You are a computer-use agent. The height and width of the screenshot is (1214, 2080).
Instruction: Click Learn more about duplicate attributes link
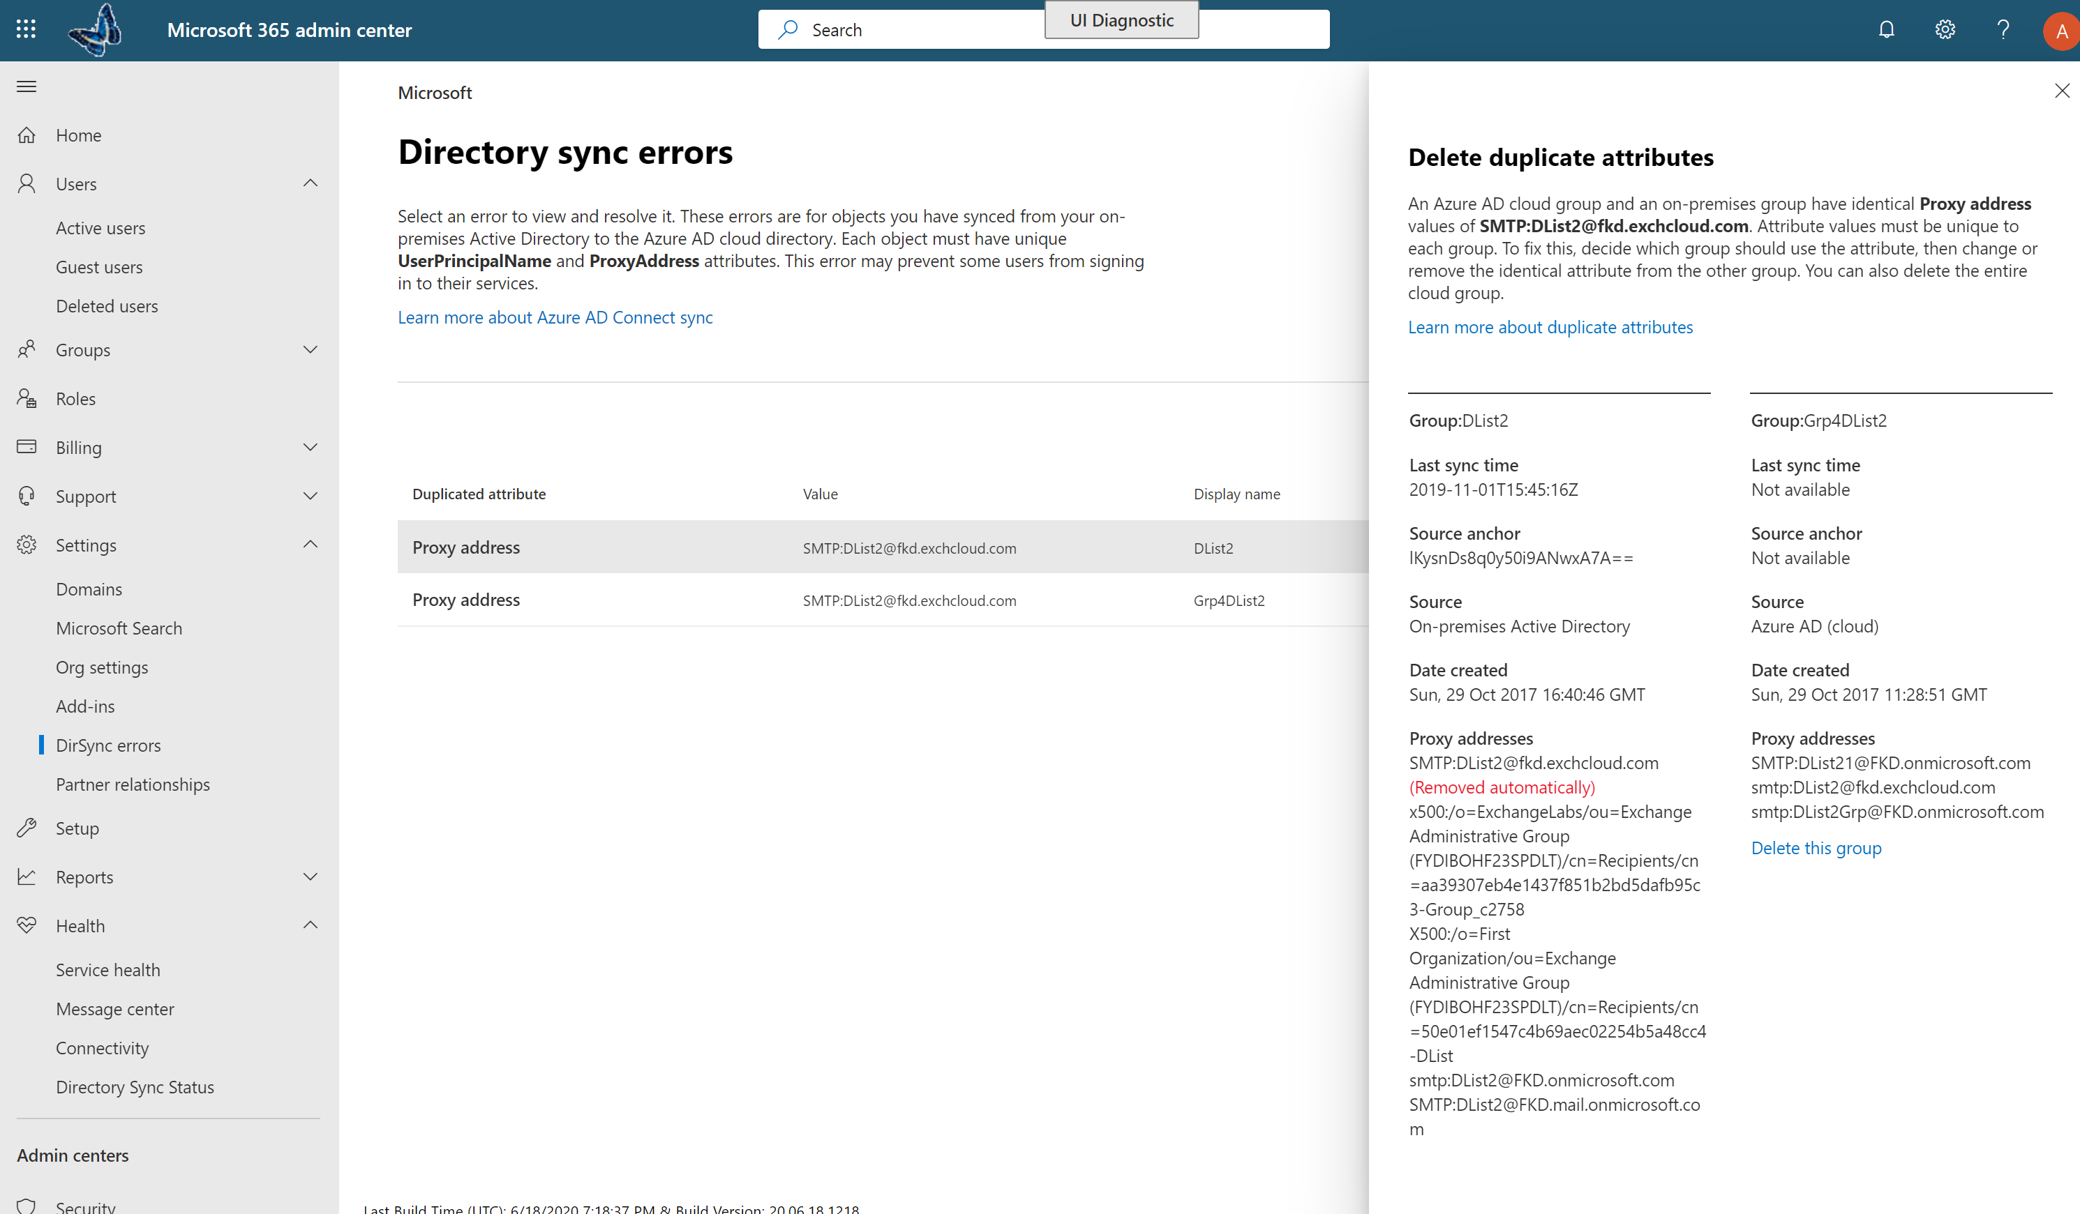(1551, 325)
